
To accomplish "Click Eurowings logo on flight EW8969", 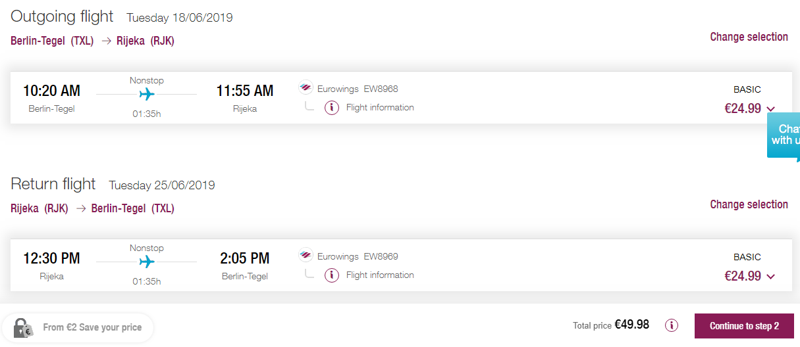I will coord(306,256).
